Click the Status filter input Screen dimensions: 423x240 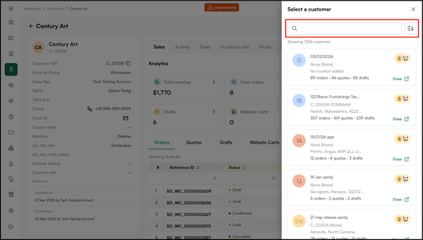click(246, 178)
